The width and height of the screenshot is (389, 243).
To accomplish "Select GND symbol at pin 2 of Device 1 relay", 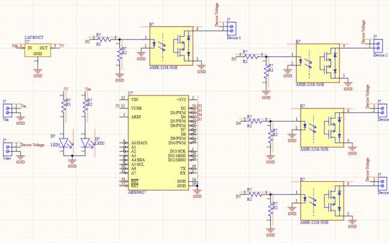I will 141,56.
